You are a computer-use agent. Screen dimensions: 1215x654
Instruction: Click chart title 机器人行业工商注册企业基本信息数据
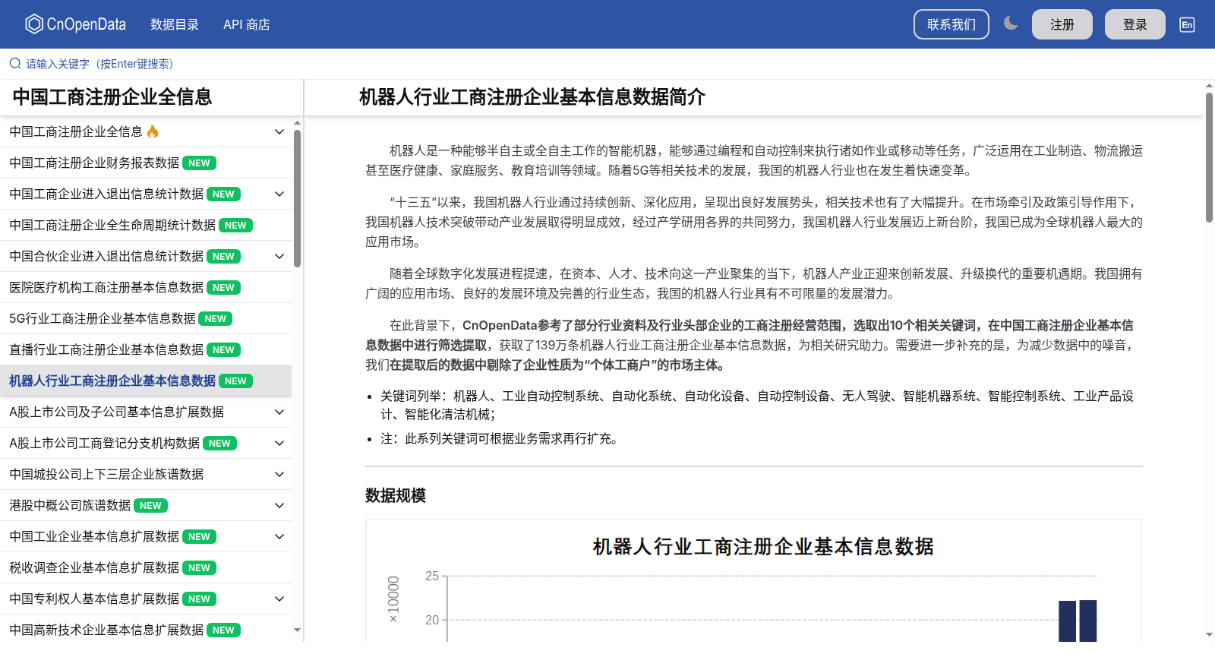(x=763, y=546)
